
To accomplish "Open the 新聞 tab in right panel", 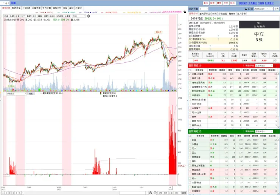I will (214, 14).
